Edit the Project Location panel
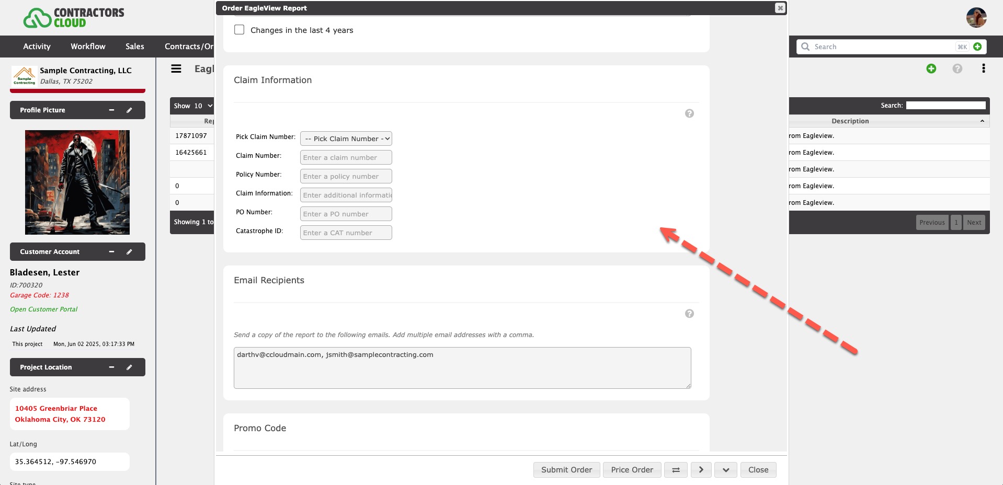 [129, 367]
